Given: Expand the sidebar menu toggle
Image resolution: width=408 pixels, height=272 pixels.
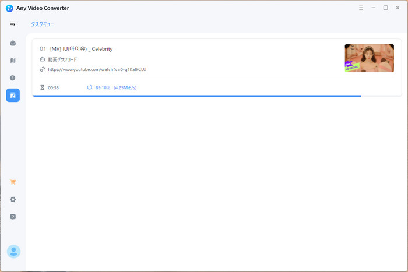Looking at the screenshot, I should coord(13,23).
